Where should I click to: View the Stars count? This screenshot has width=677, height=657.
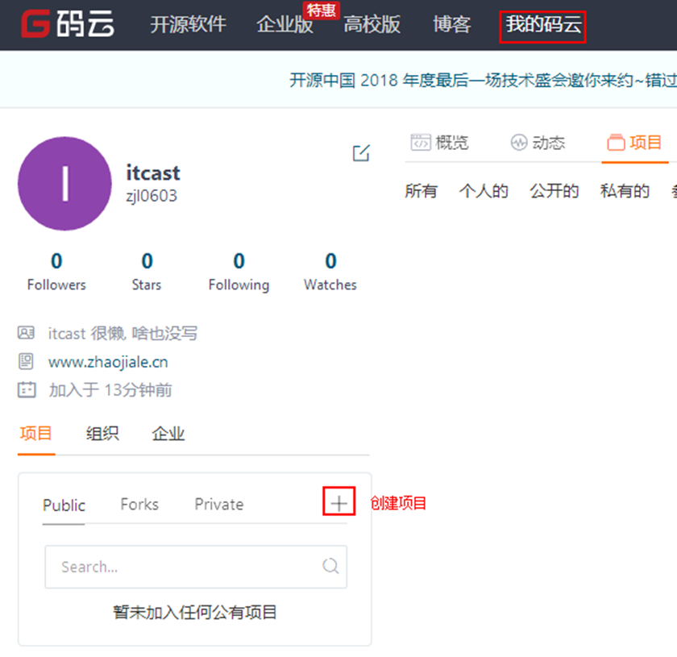(147, 272)
